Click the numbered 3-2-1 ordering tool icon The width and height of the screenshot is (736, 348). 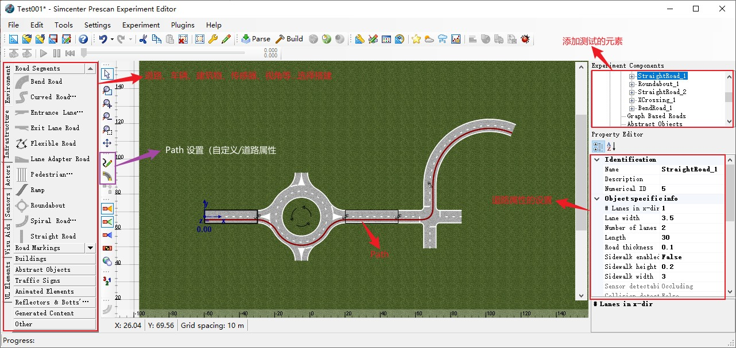pyautogui.click(x=107, y=280)
